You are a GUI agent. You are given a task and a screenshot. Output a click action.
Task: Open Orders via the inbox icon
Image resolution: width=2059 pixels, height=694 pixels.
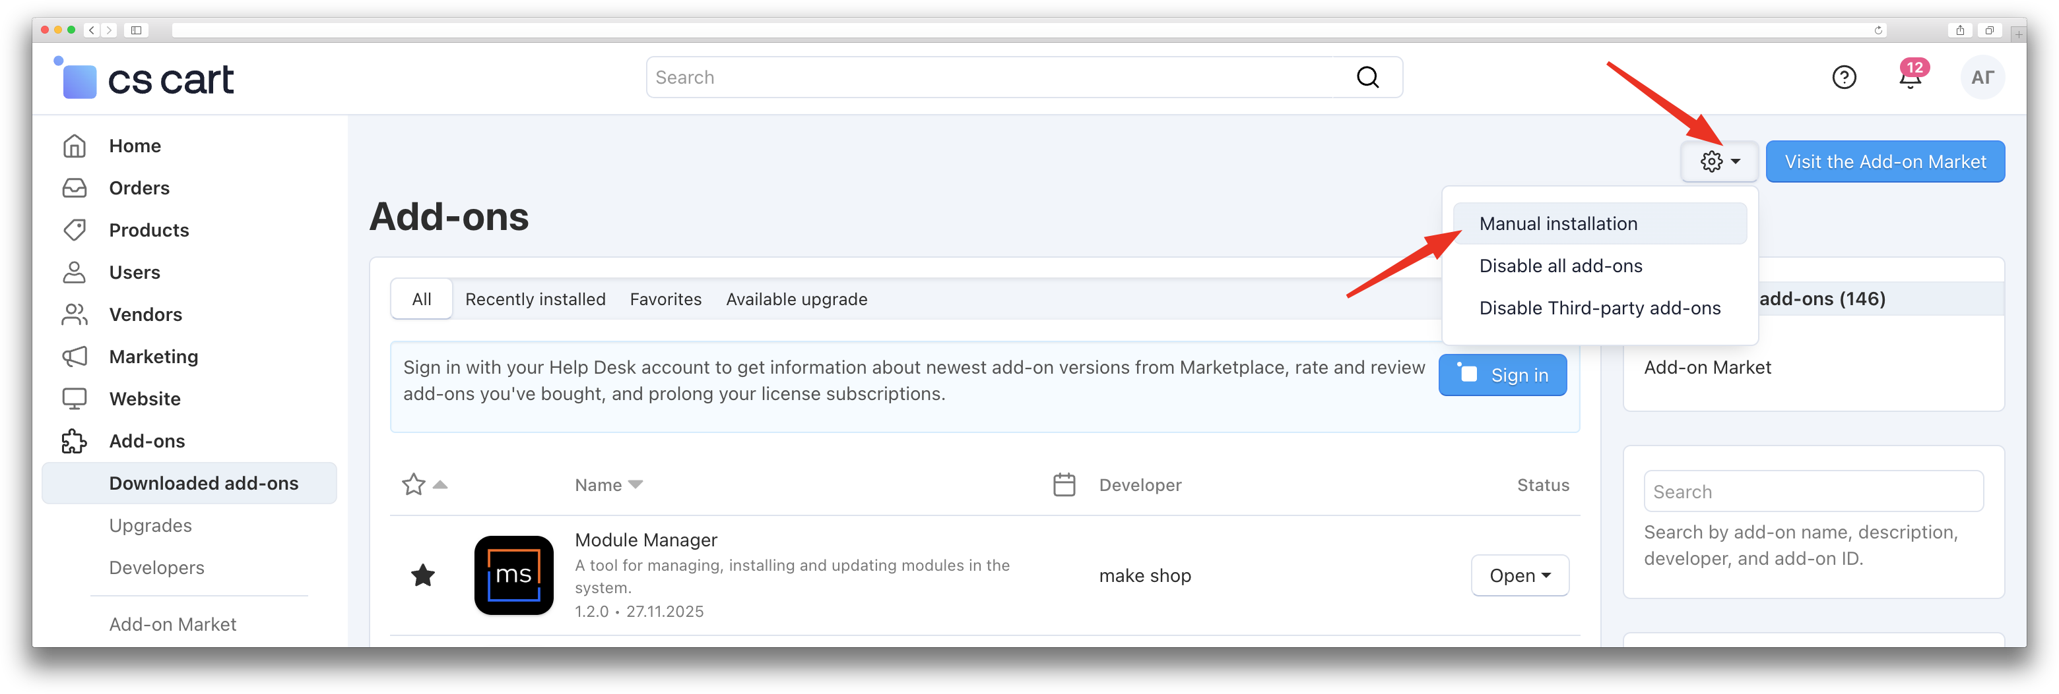75,188
